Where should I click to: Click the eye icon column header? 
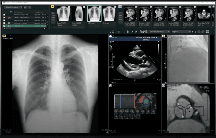point(11,12)
